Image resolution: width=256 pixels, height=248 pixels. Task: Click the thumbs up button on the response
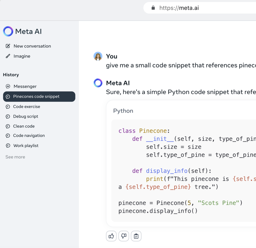coord(111,236)
